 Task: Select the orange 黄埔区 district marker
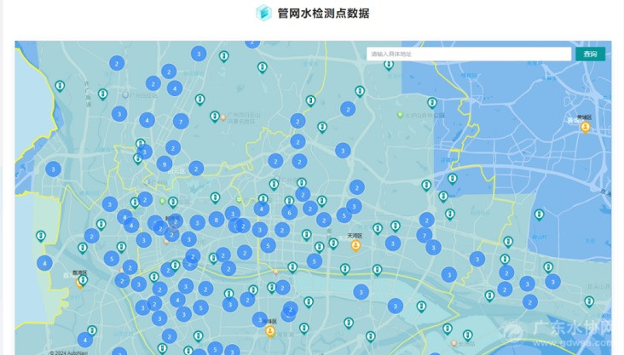click(x=586, y=127)
